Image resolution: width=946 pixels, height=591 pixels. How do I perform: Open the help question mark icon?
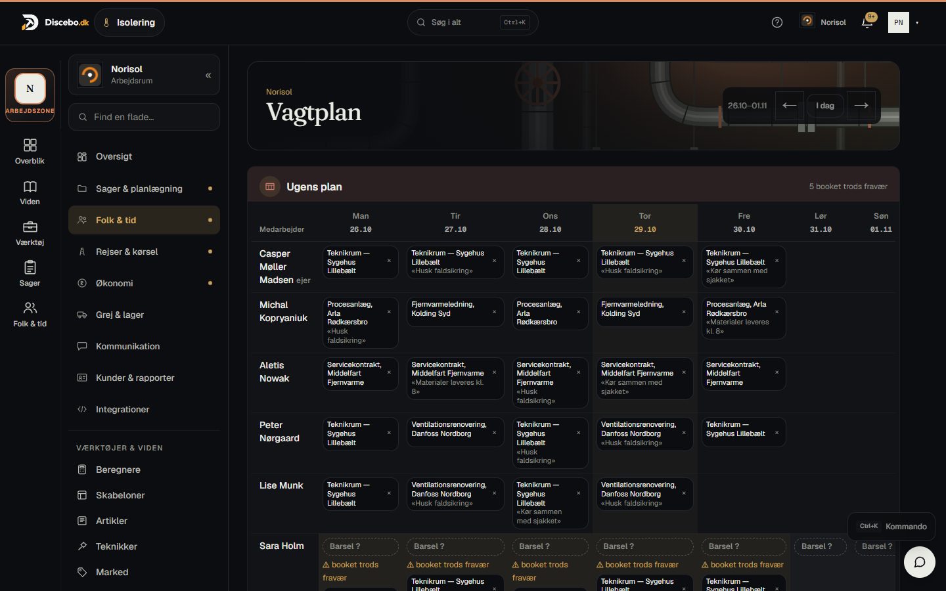point(777,22)
